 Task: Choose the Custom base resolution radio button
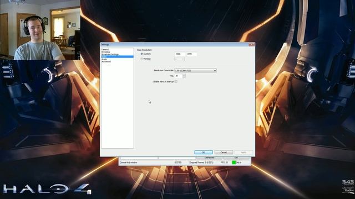click(142, 54)
